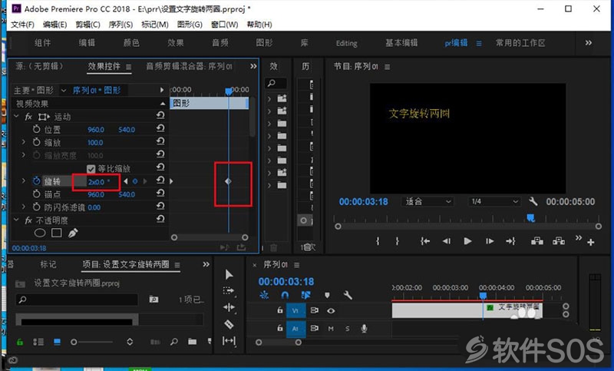Step back one frame
The height and width of the screenshot is (371, 614).
tap(447, 241)
